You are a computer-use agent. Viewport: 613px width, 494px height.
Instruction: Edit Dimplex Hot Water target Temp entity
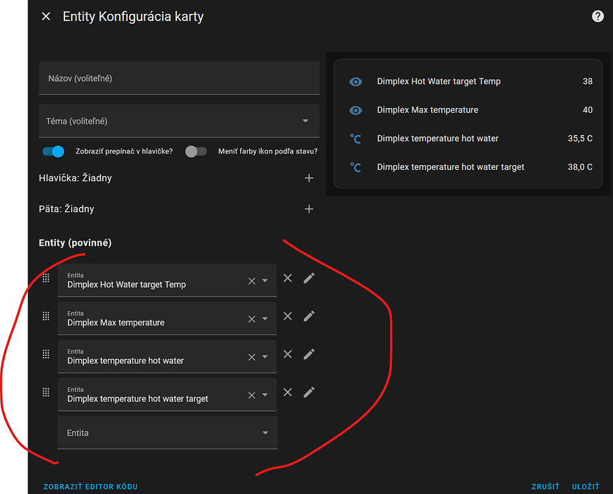click(309, 278)
